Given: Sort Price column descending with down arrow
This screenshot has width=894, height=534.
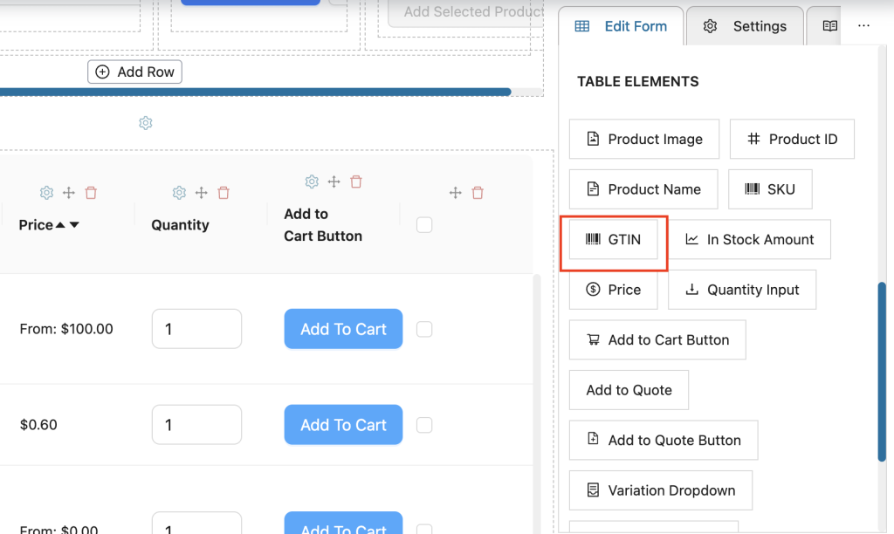Looking at the screenshot, I should pyautogui.click(x=74, y=225).
